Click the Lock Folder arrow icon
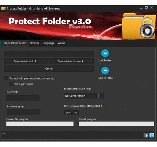Viewport: 157px width, 147px height. click(105, 53)
